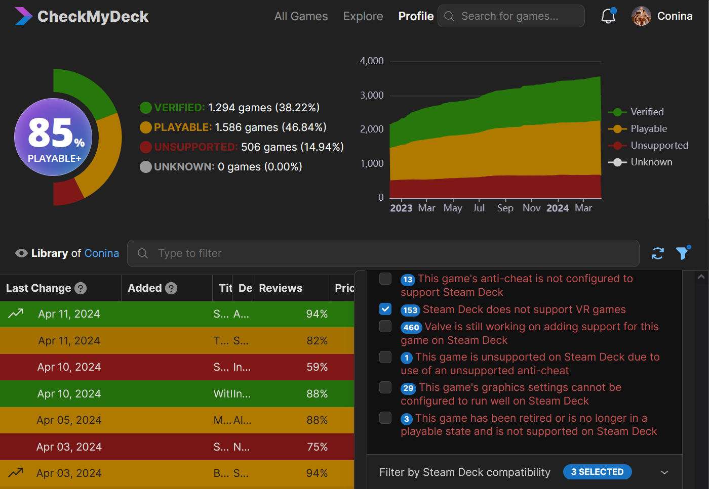
Task: Select the Apr 05, 2024 library row
Action: click(177, 420)
